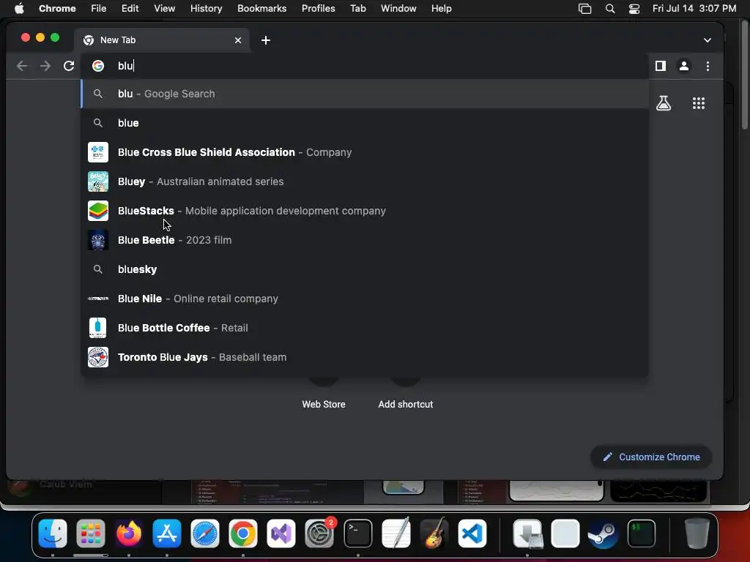Click the screen mirroring menu bar icon
Screen dimensions: 750x562
(x=584, y=9)
